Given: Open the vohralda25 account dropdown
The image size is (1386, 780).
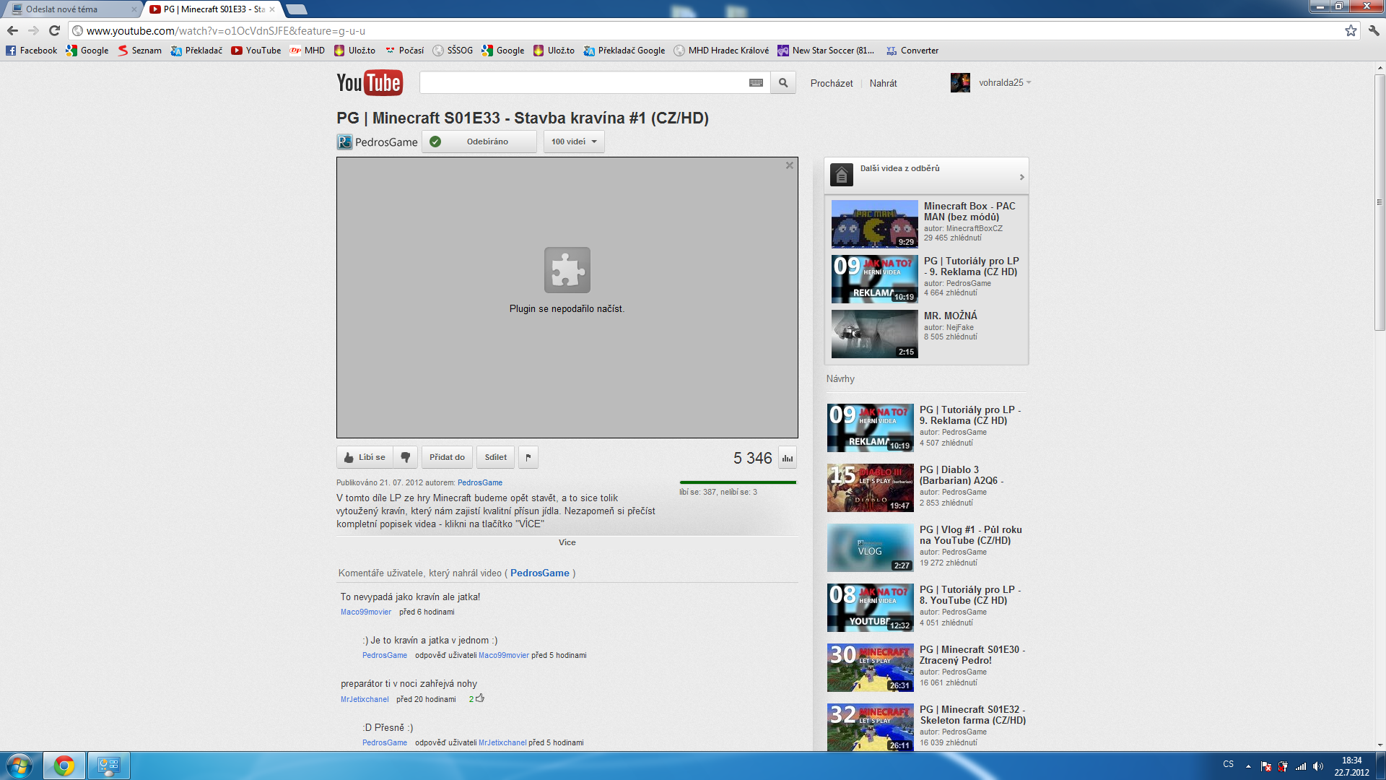Looking at the screenshot, I should (x=1004, y=83).
